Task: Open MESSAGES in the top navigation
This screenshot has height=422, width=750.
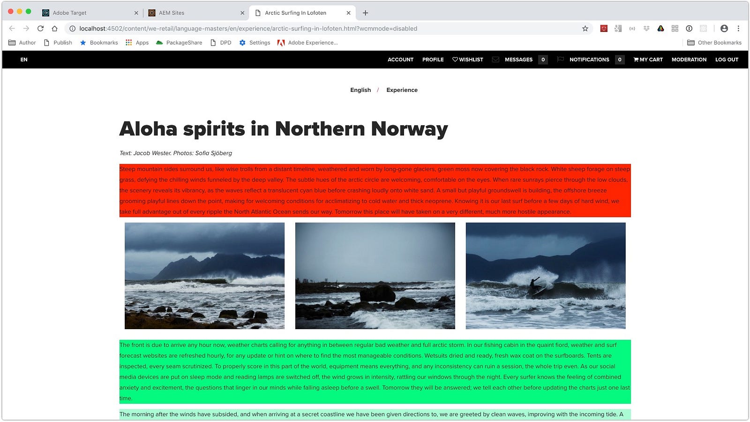Action: [518, 60]
